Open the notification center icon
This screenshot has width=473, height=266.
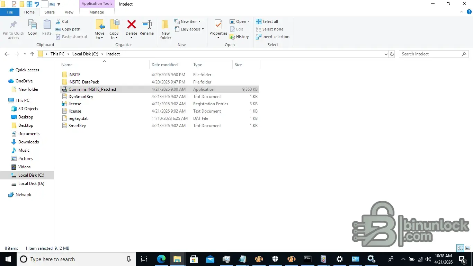click(x=462, y=259)
